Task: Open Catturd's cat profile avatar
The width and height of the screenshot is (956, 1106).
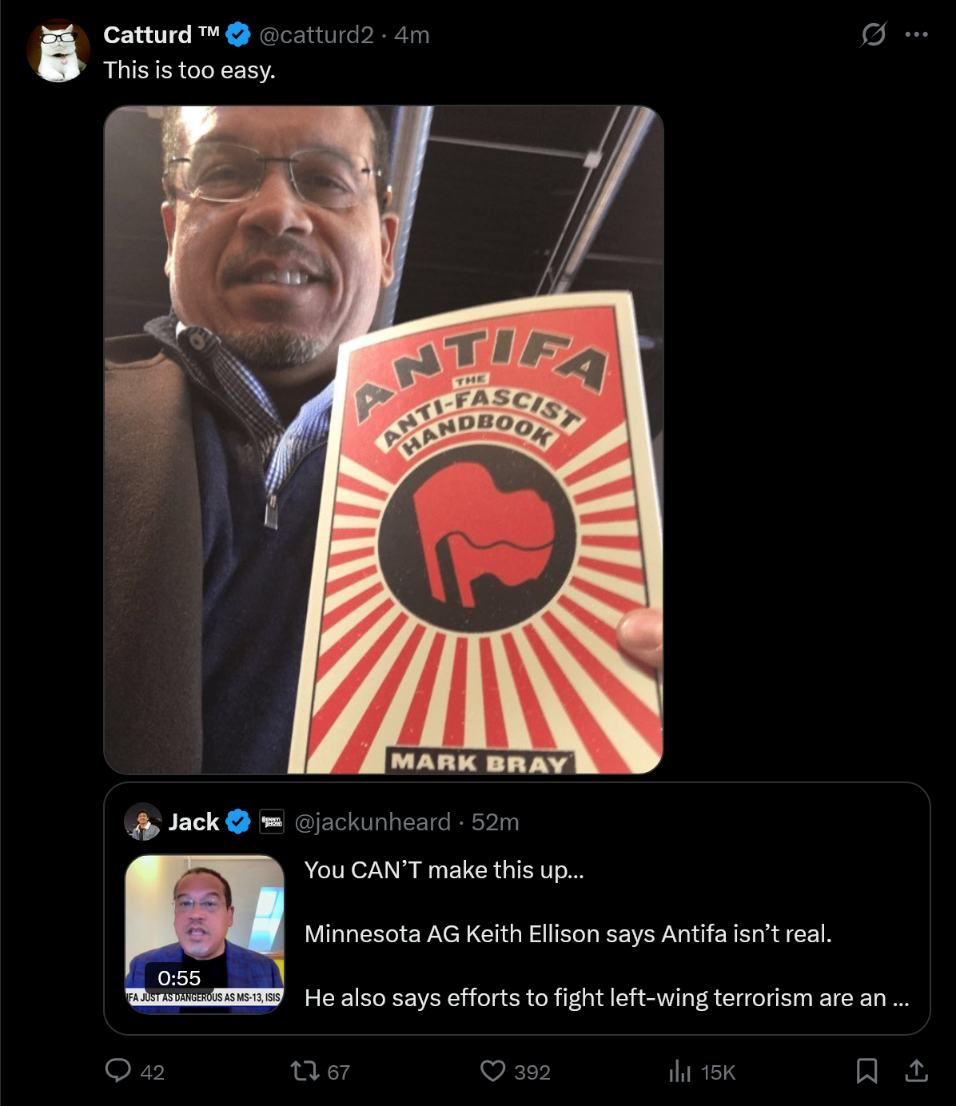Action: 58,52
